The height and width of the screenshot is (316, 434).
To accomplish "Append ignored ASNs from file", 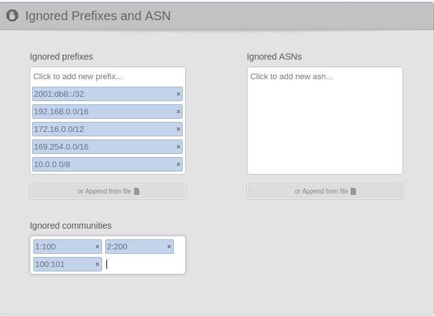I will coord(325,191).
